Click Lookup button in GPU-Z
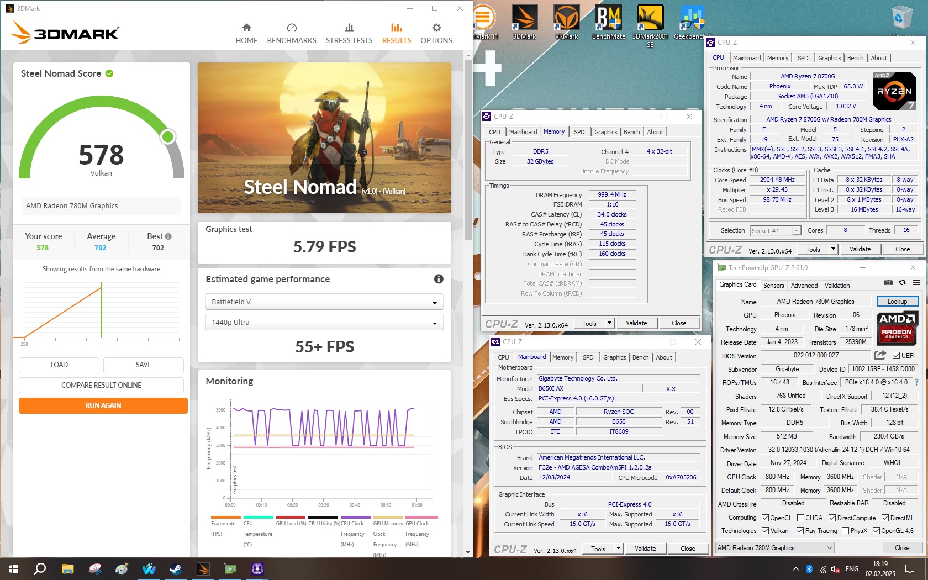Viewport: 928px width, 580px height. [x=897, y=302]
